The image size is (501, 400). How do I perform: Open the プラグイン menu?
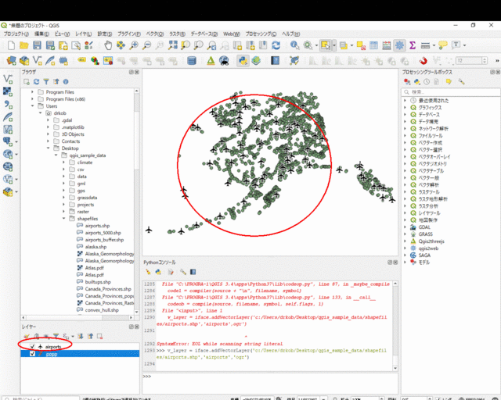129,34
